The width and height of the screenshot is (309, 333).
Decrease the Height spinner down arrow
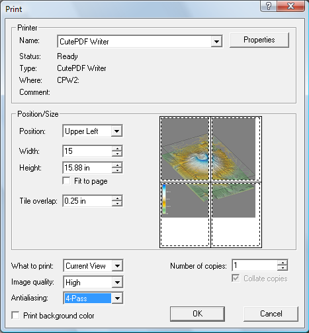pyautogui.click(x=117, y=170)
